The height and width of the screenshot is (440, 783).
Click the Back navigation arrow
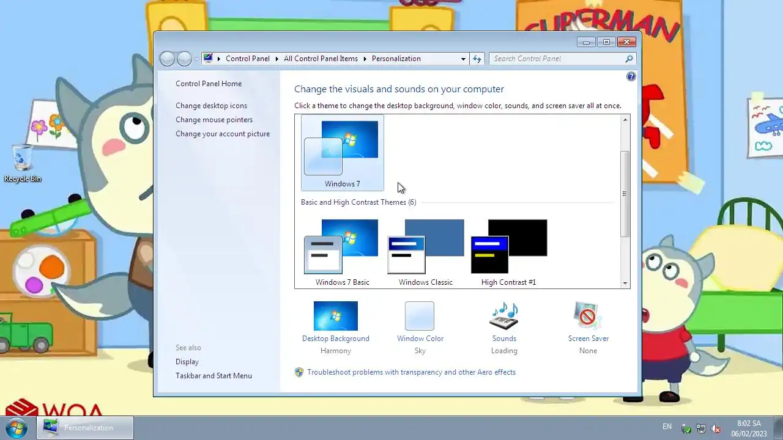tap(167, 59)
